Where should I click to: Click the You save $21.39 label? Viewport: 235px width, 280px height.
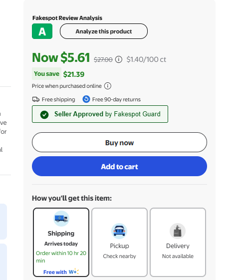coord(58,74)
